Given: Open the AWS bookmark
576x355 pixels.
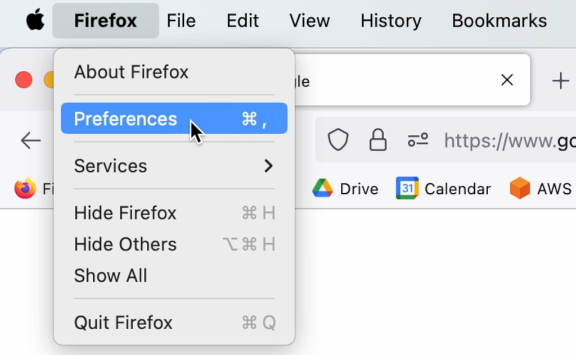Looking at the screenshot, I should (539, 189).
